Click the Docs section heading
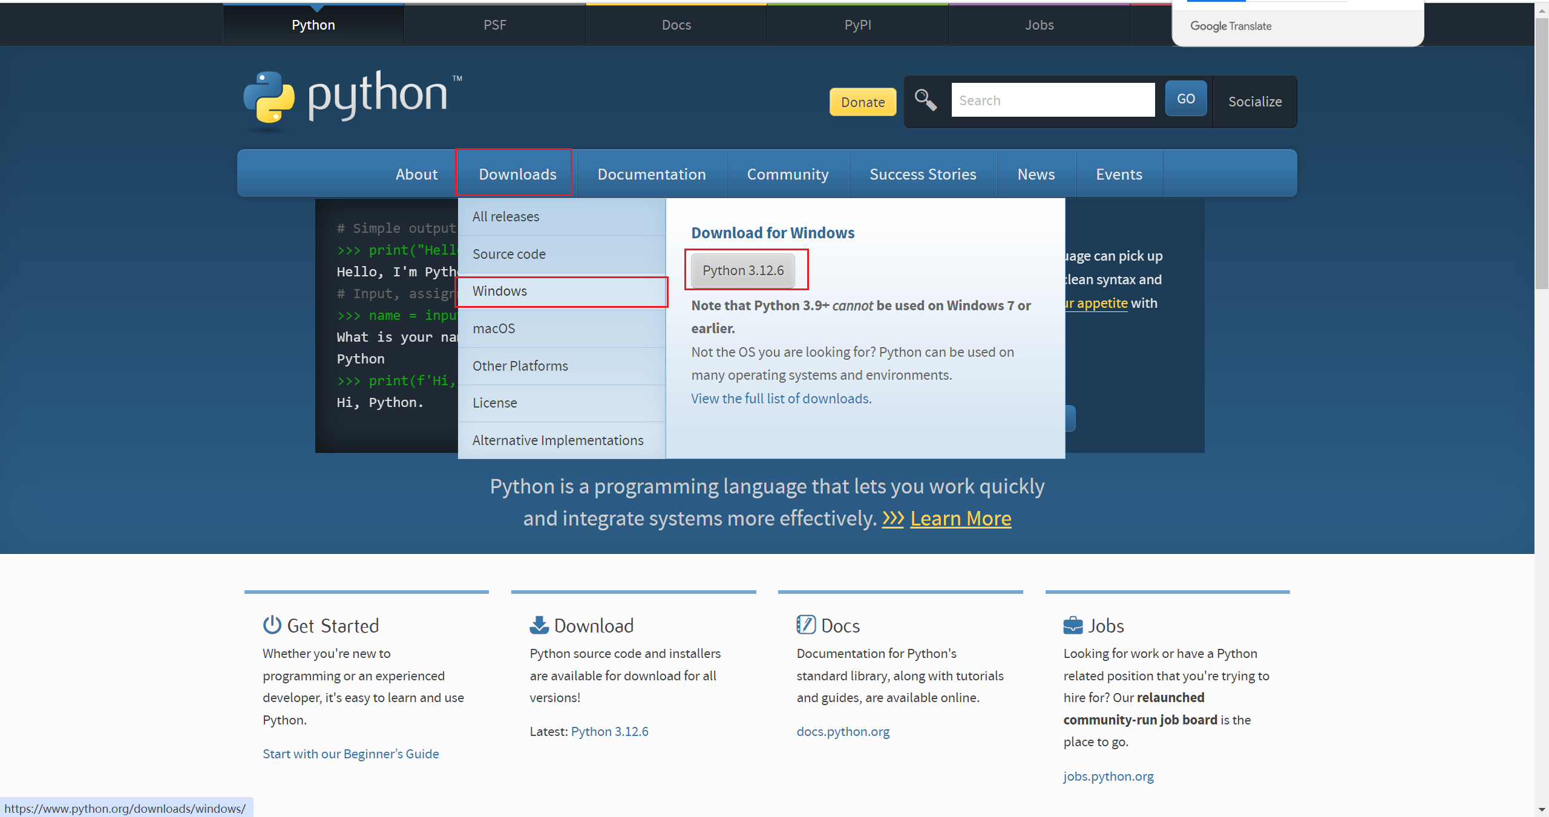 point(840,625)
